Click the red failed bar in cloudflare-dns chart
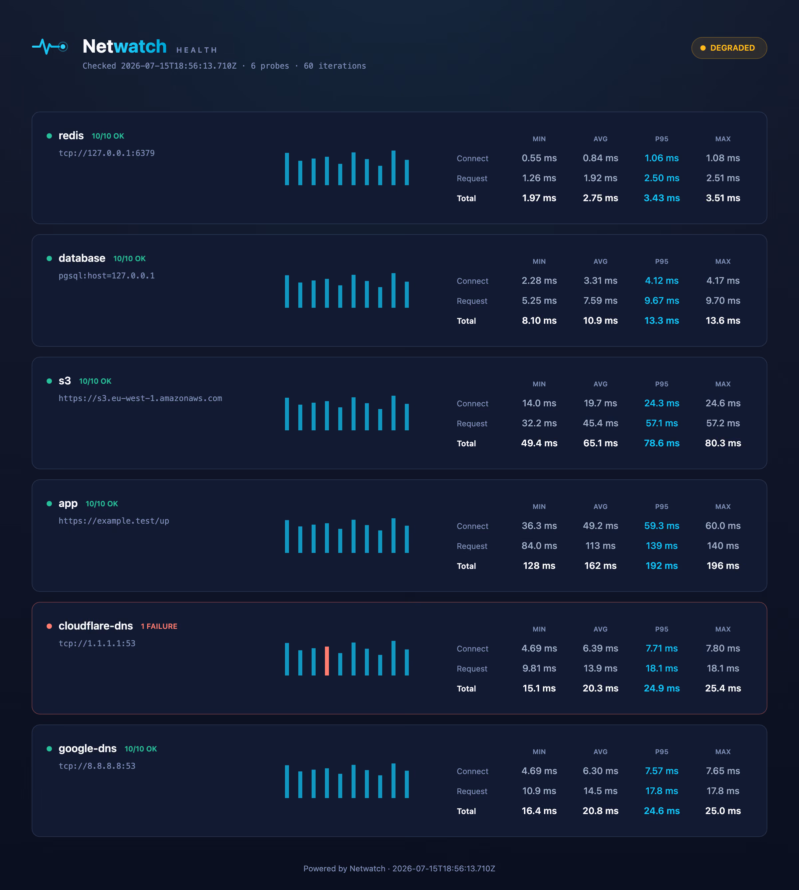This screenshot has height=890, width=799. (327, 661)
